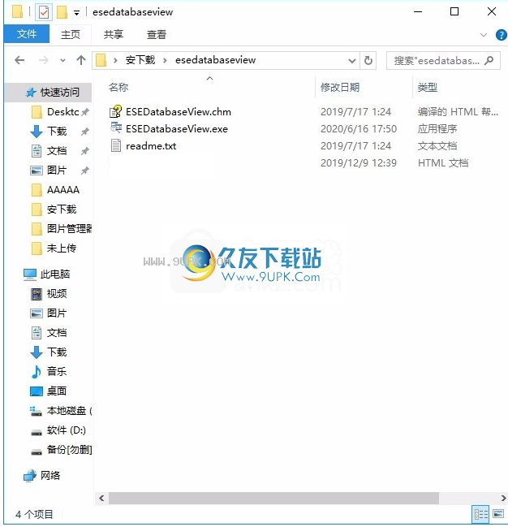This screenshot has width=508, height=527.
Task: Sort files by 修改日期 column header
Action: pyautogui.click(x=340, y=88)
